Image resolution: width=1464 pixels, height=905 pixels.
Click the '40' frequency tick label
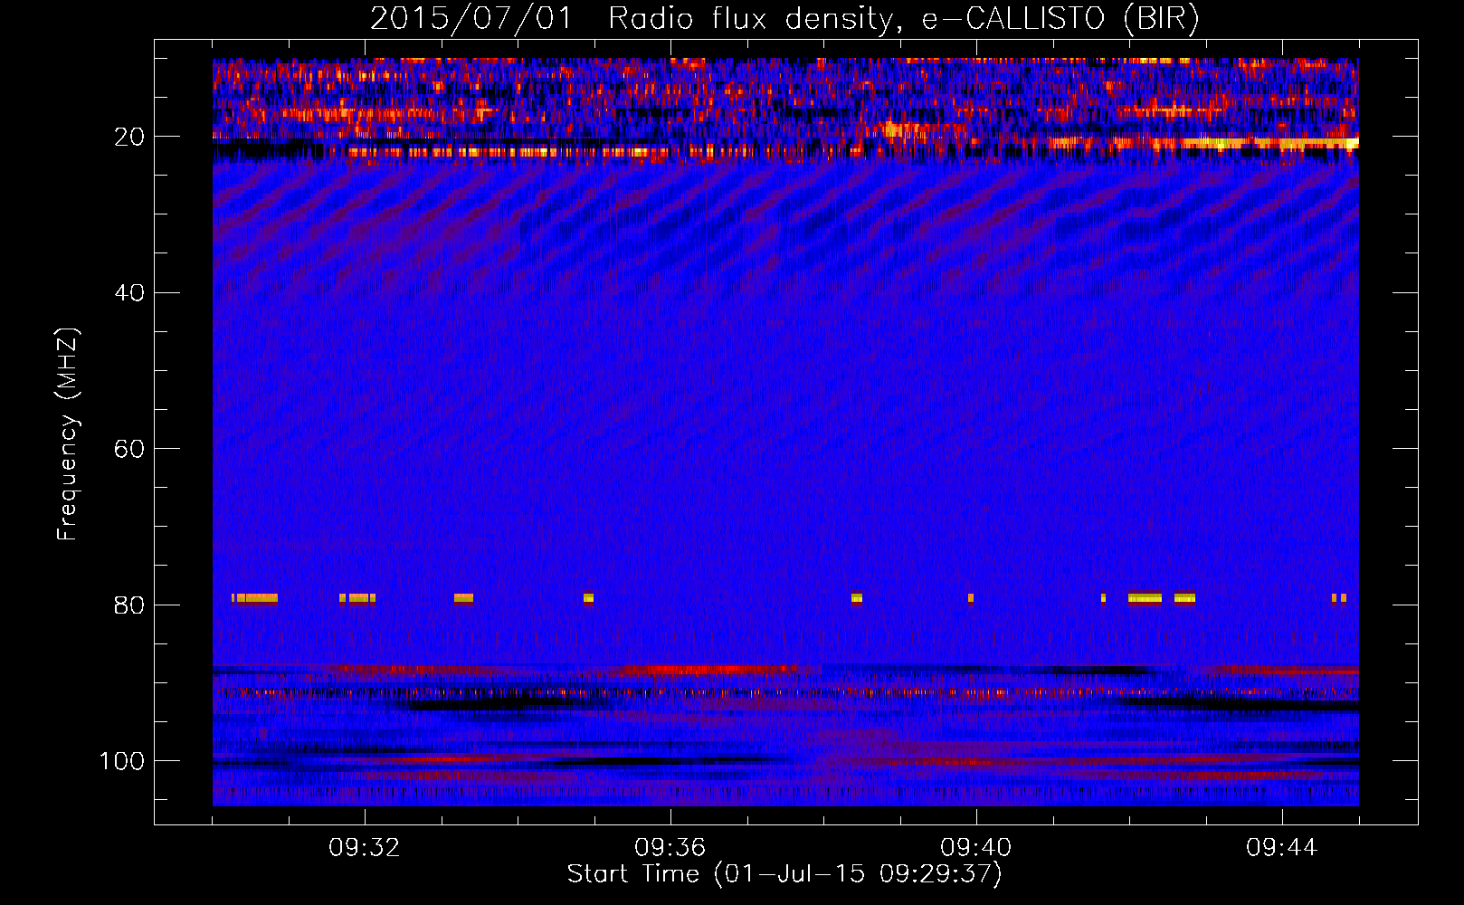click(129, 293)
